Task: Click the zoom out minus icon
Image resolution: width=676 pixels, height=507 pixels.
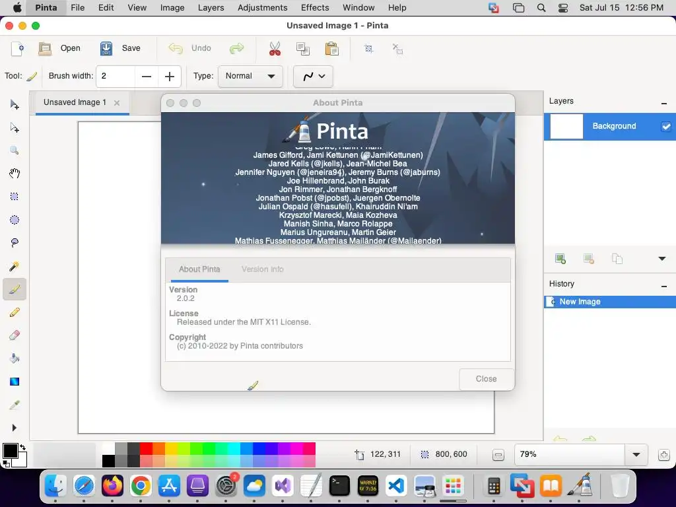Action: click(x=498, y=454)
